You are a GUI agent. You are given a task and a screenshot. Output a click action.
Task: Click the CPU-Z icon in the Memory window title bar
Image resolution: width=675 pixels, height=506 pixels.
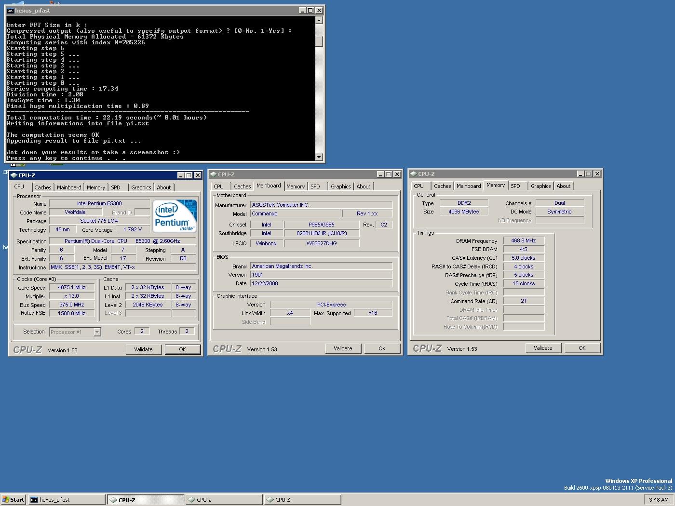(413, 174)
